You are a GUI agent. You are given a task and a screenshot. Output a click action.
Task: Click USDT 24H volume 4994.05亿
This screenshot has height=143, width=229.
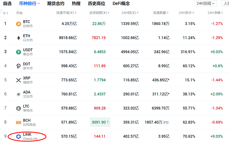pyautogui.click(x=130, y=52)
